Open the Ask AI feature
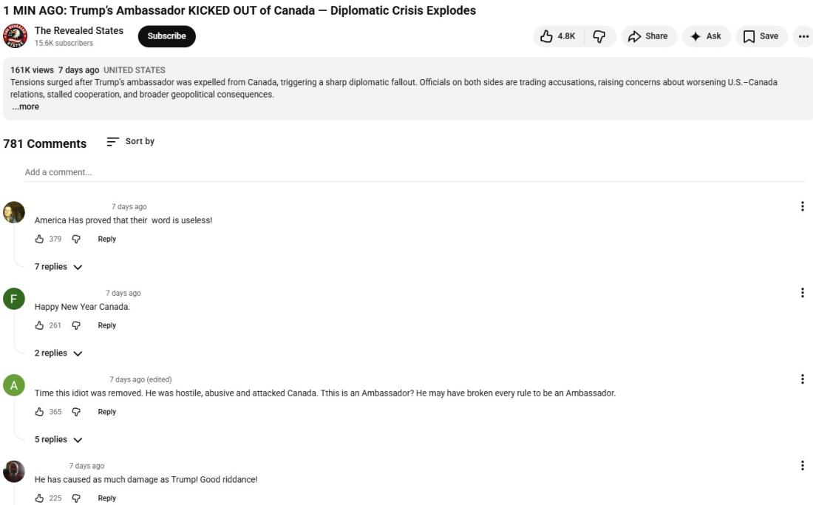813x505 pixels. tap(706, 36)
